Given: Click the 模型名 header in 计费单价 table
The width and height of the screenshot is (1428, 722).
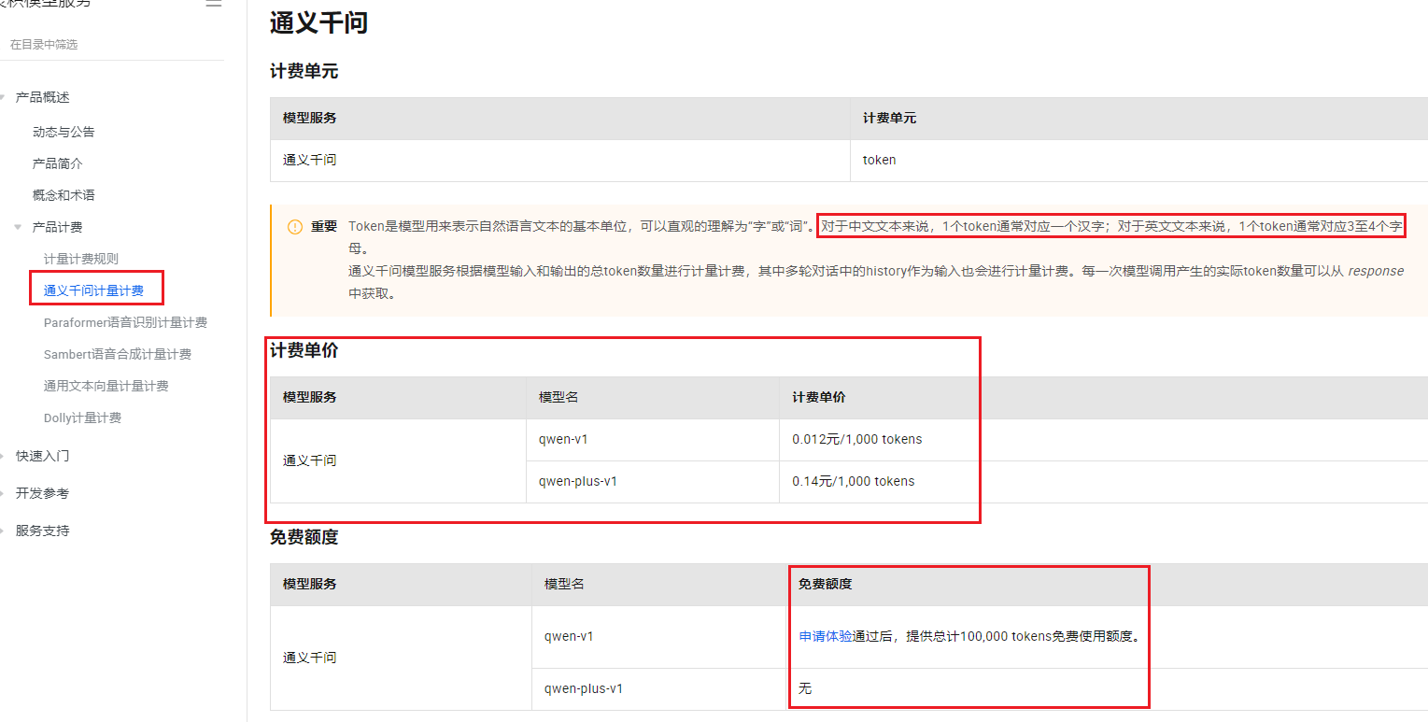Looking at the screenshot, I should [558, 397].
